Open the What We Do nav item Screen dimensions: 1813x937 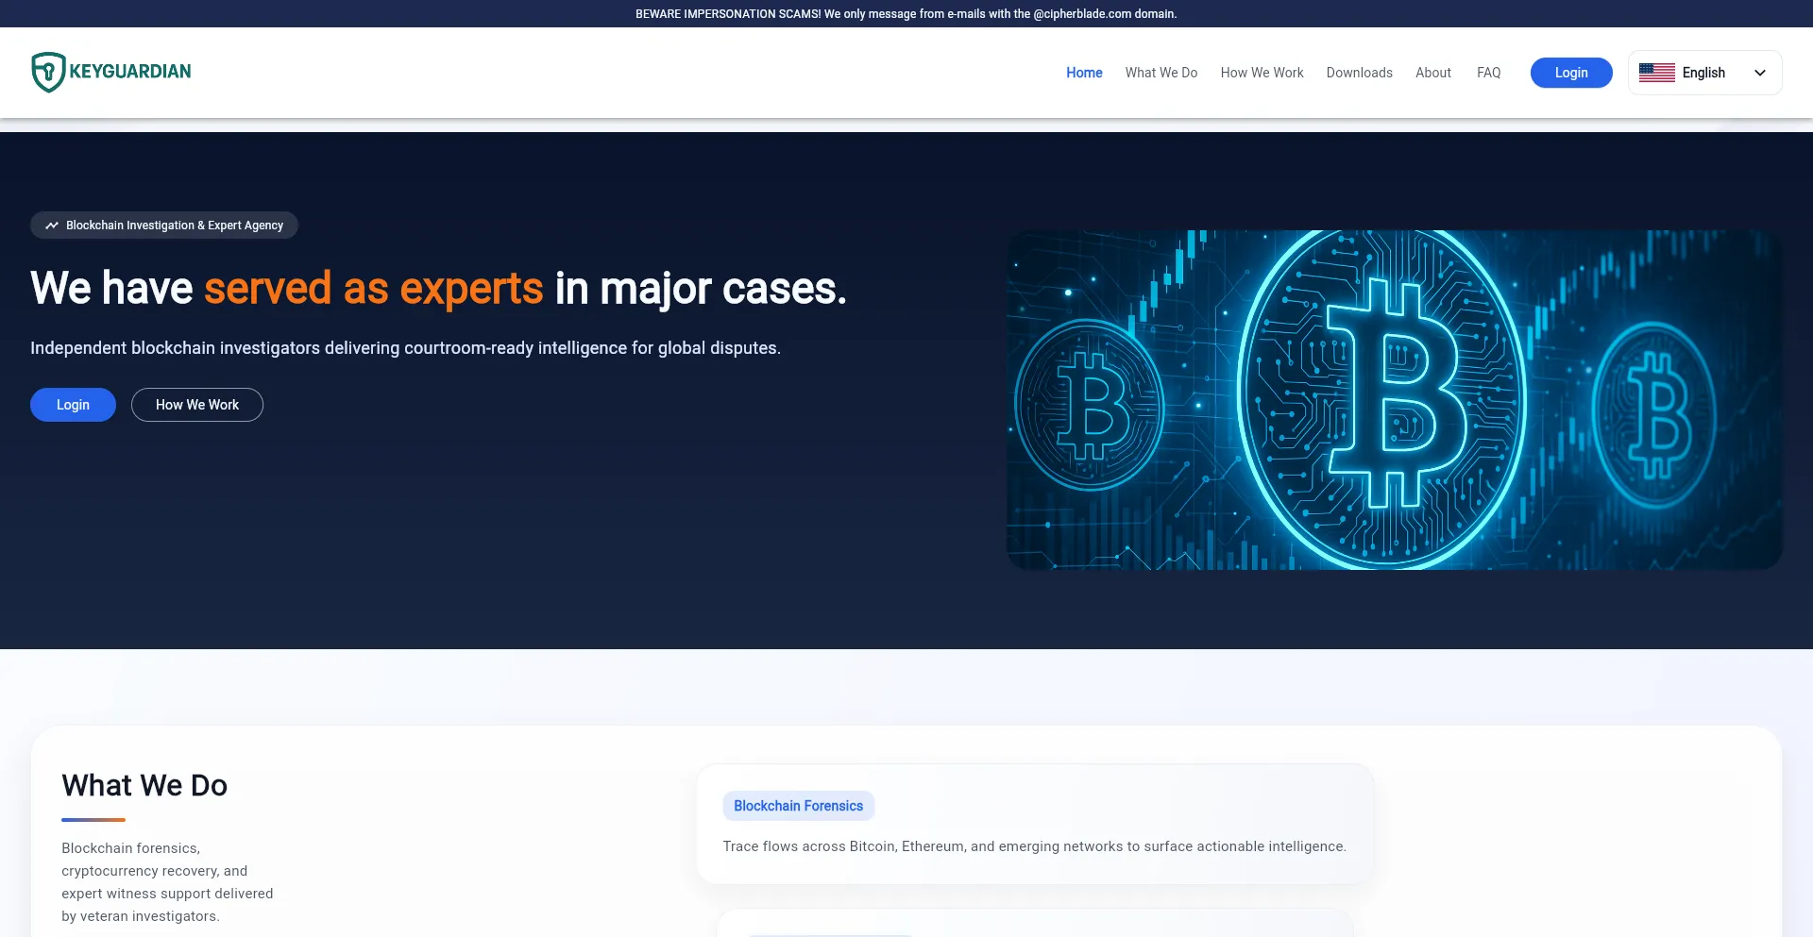pos(1161,73)
